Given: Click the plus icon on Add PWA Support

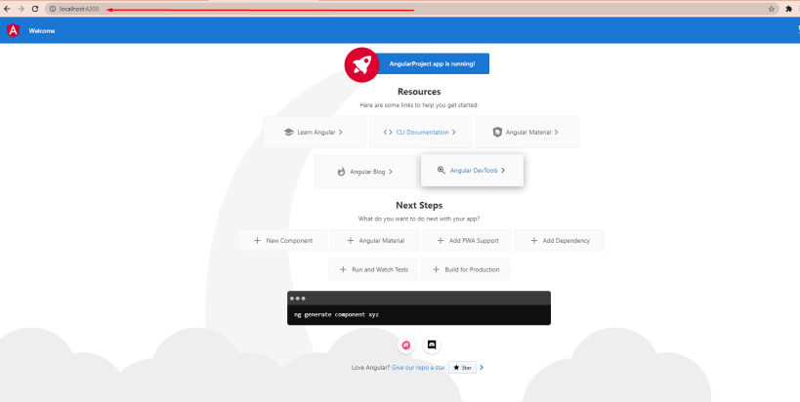Looking at the screenshot, I should click(441, 240).
